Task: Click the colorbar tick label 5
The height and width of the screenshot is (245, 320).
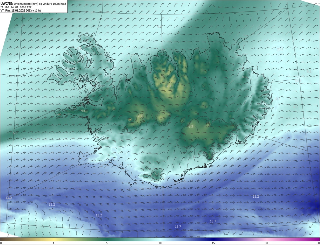Action: point(107,243)
